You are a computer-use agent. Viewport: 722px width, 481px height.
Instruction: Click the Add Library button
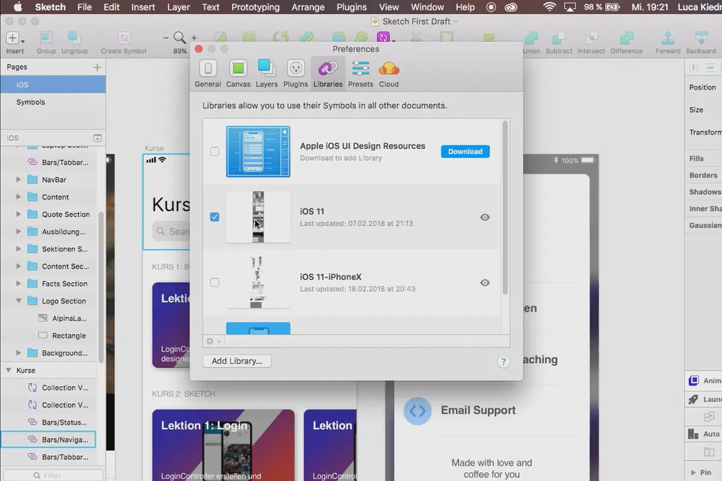pyautogui.click(x=237, y=361)
